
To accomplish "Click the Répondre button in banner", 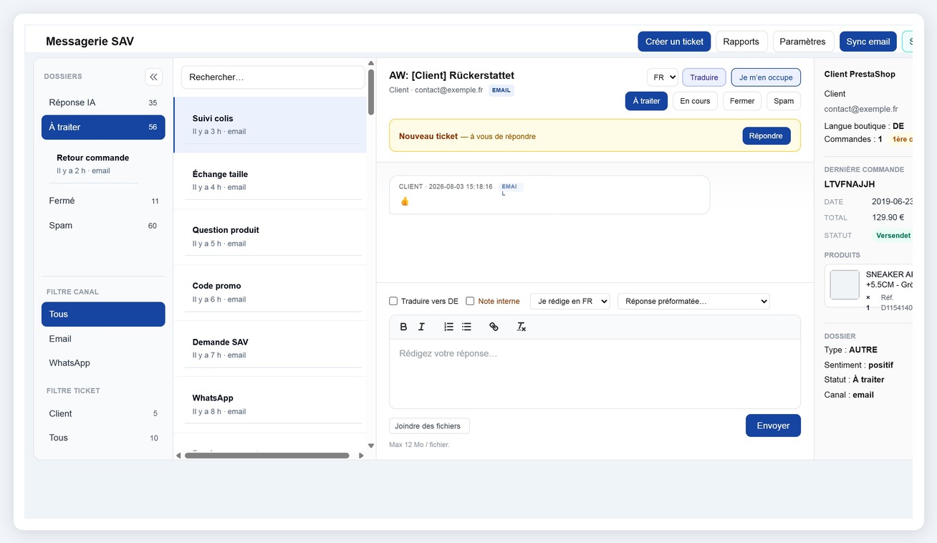I will coord(767,136).
